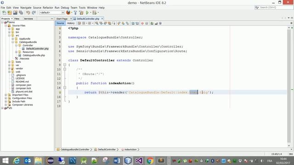Open the configuration <default> dropdown

52,12
